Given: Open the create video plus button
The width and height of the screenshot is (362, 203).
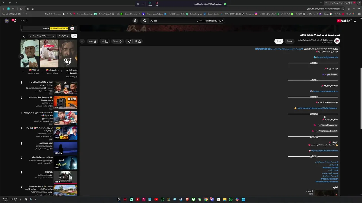Looking at the screenshot, I should click(x=25, y=21).
